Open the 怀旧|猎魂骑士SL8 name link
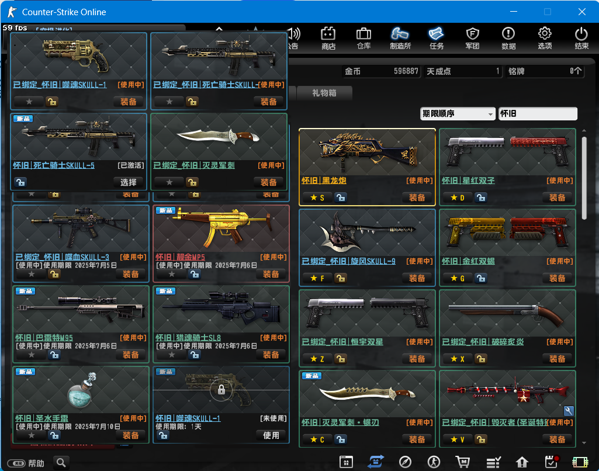This screenshot has height=471, width=599. point(188,338)
